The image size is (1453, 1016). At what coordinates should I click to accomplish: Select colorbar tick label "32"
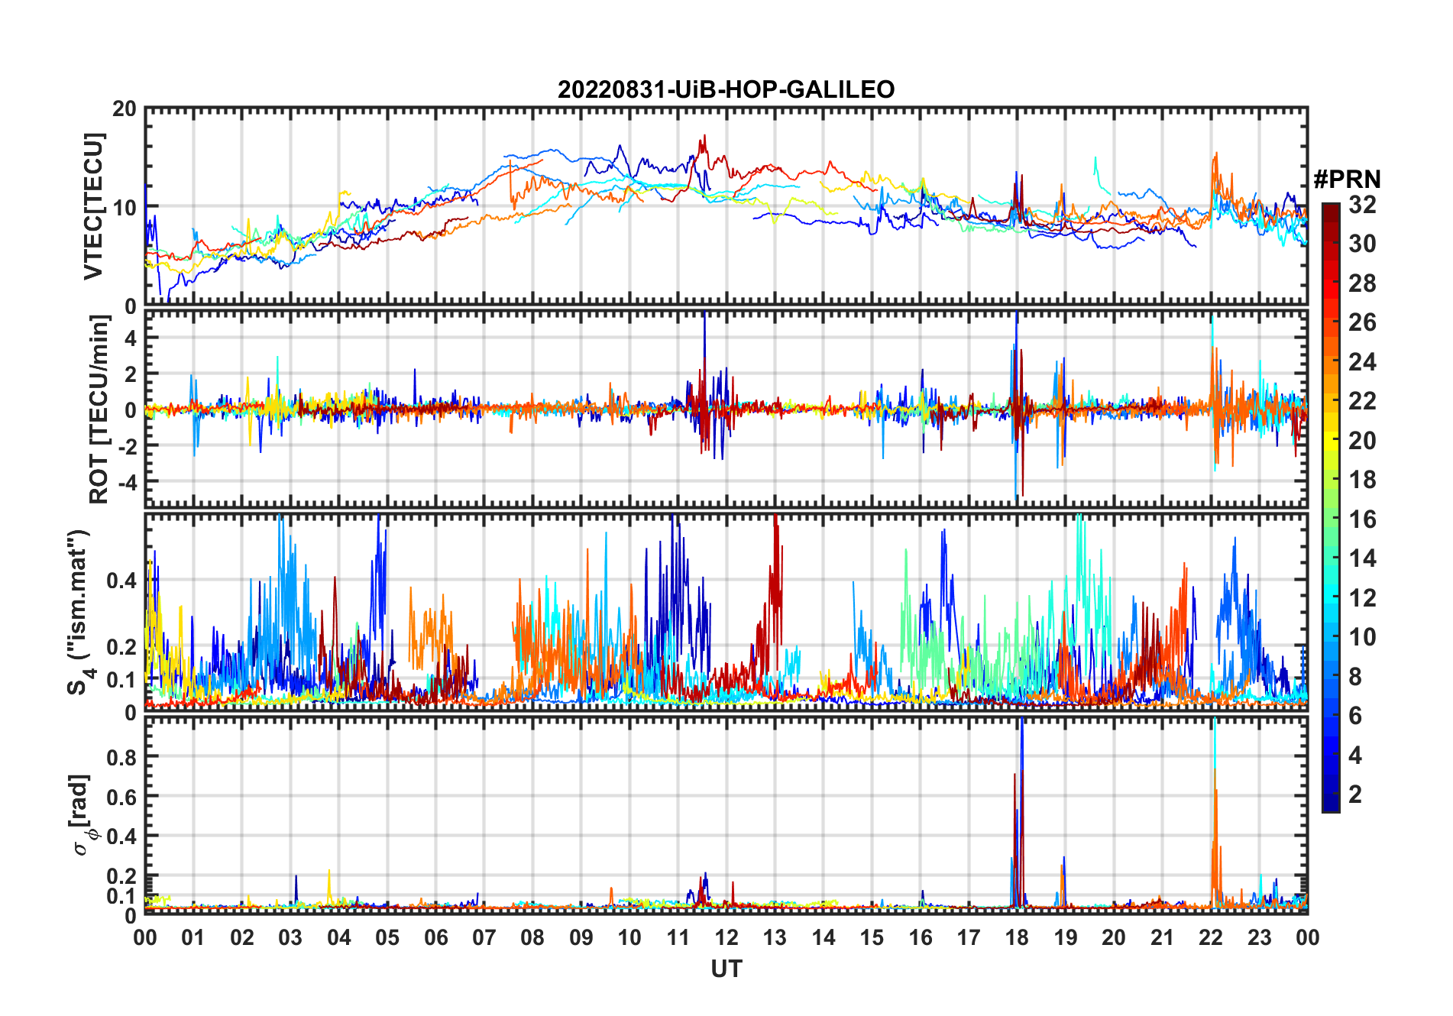(x=1362, y=205)
